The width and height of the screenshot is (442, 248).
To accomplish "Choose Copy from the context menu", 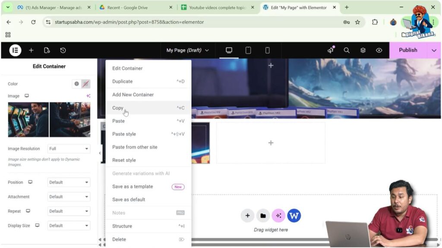I will pos(148,108).
